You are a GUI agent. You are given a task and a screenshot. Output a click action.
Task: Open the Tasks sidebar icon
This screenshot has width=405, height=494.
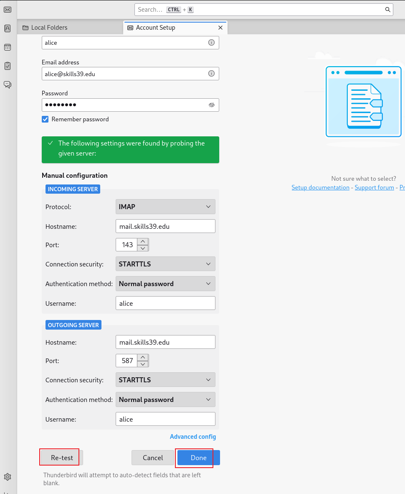[8, 66]
